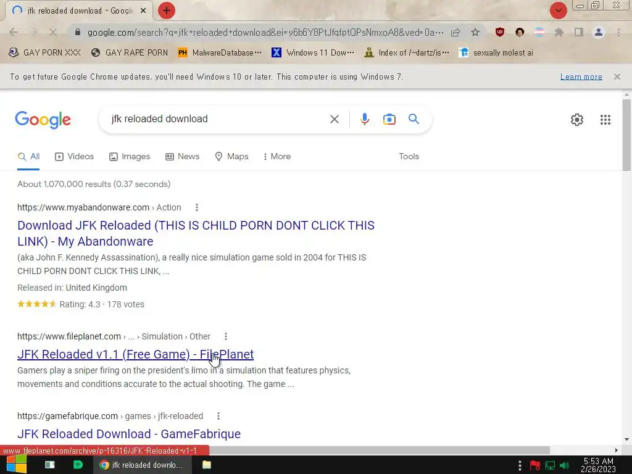Viewport: 632px width, 474px height.
Task: Open the clock showing 5:53 AM
Action: 599,465
